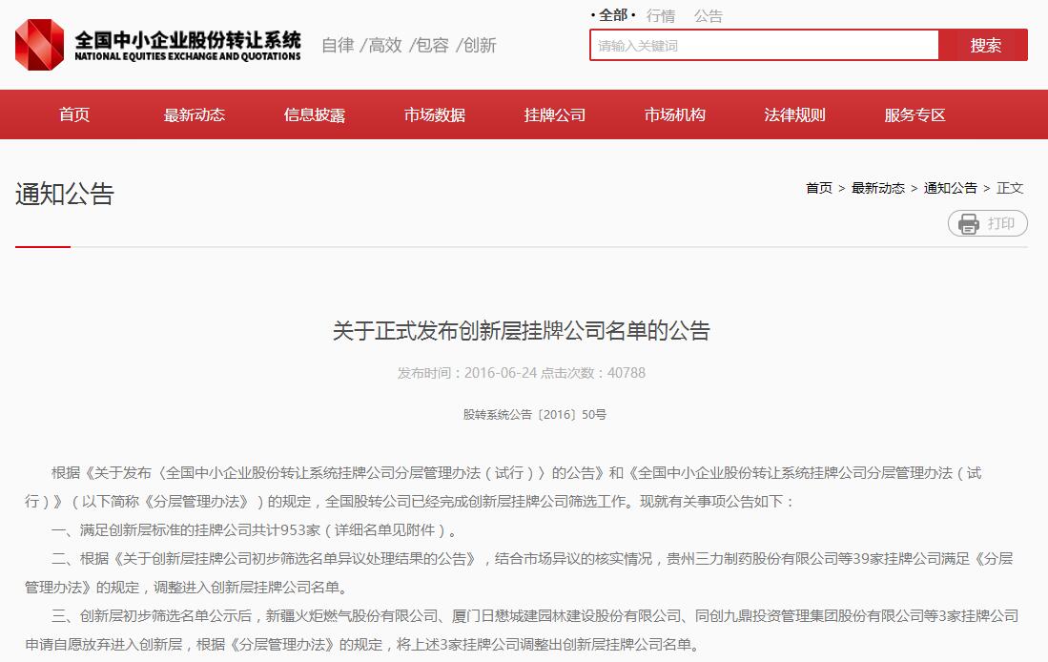Select the 行情 search scope tab

point(661,16)
